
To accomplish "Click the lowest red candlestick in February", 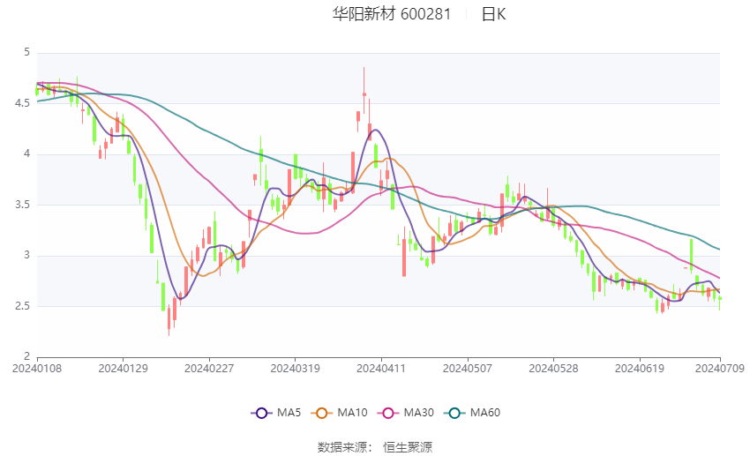I will tap(169, 319).
